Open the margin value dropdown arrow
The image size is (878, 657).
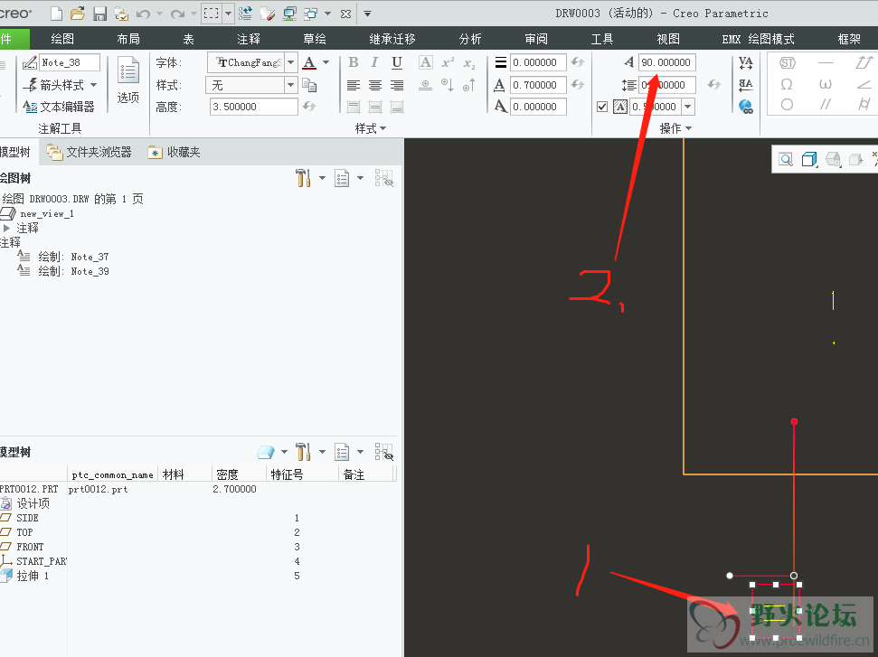(x=688, y=107)
